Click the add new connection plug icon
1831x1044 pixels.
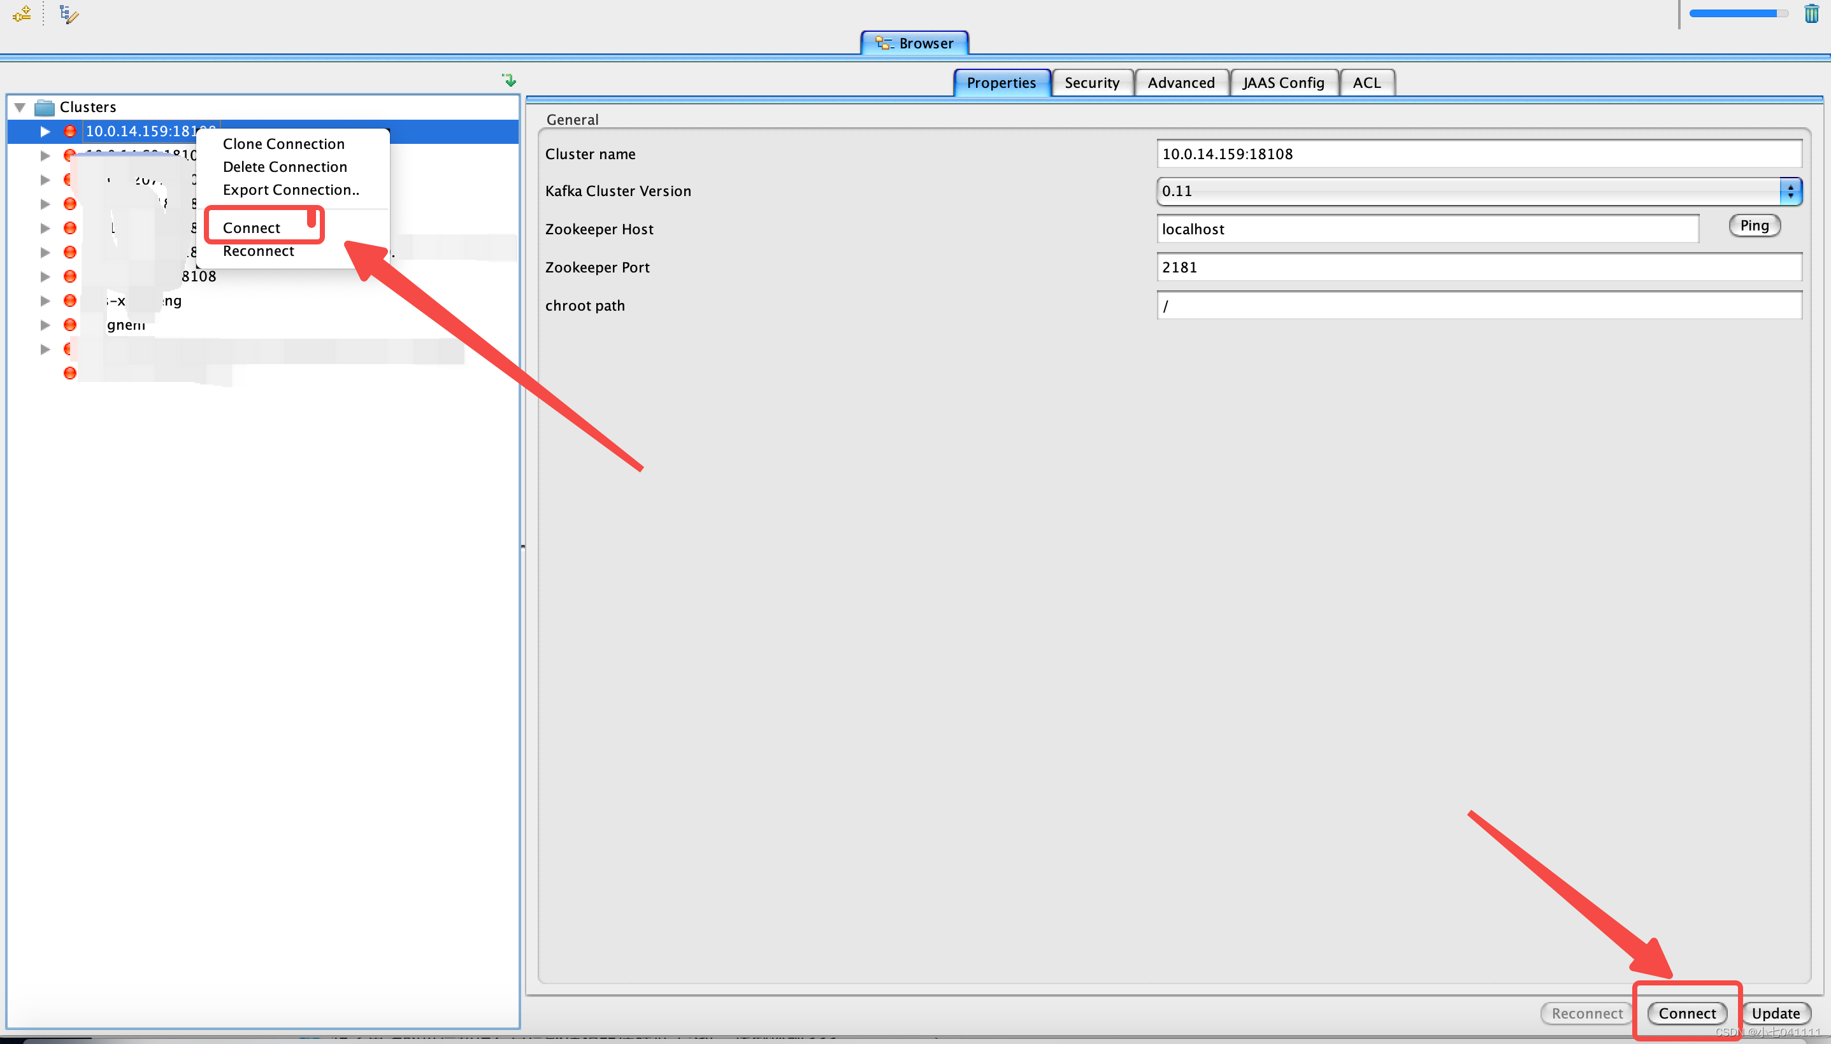click(x=22, y=13)
